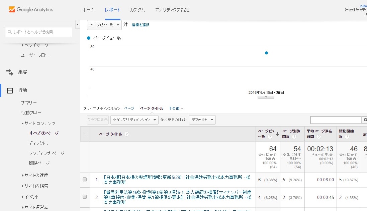Click the 指標を選択 link

coord(140,25)
